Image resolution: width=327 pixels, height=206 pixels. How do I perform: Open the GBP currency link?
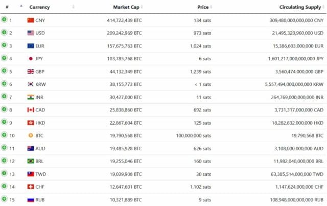coord(40,72)
